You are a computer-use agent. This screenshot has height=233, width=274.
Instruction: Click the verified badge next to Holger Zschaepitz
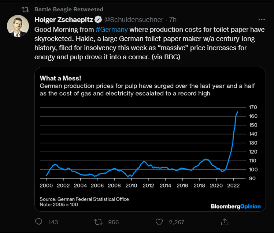tap(98, 19)
